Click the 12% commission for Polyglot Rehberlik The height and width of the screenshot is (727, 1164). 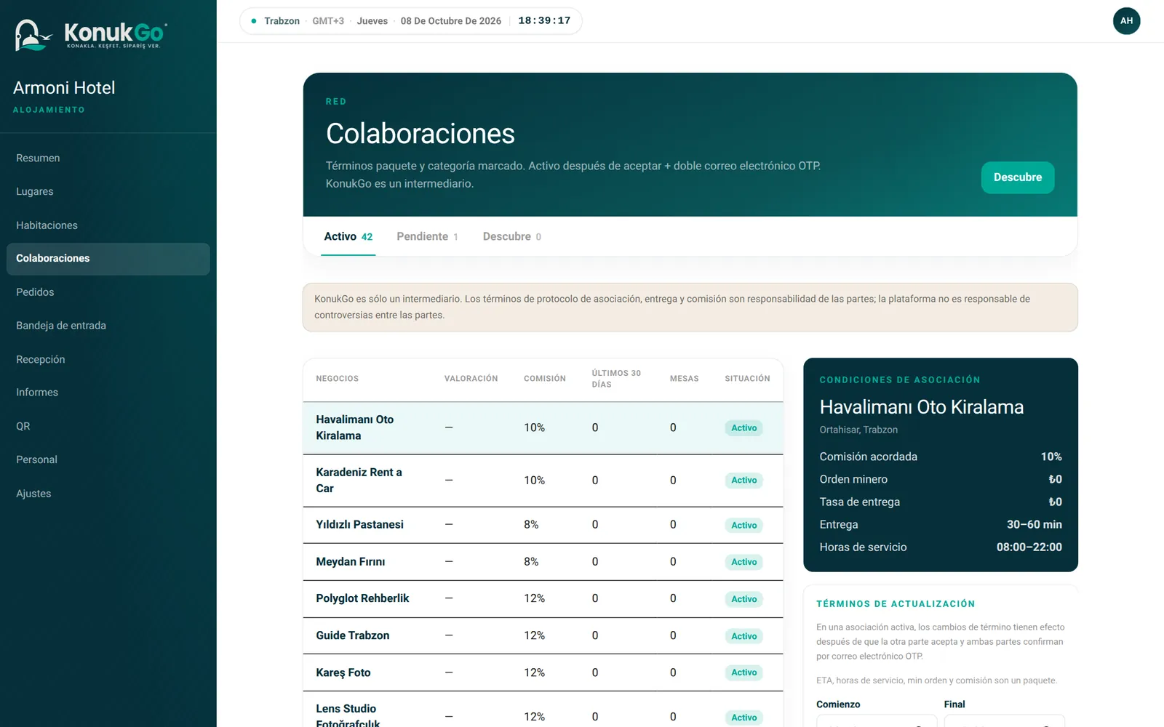coord(534,598)
